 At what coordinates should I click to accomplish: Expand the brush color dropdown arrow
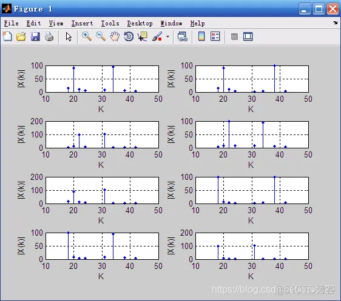pyautogui.click(x=167, y=37)
